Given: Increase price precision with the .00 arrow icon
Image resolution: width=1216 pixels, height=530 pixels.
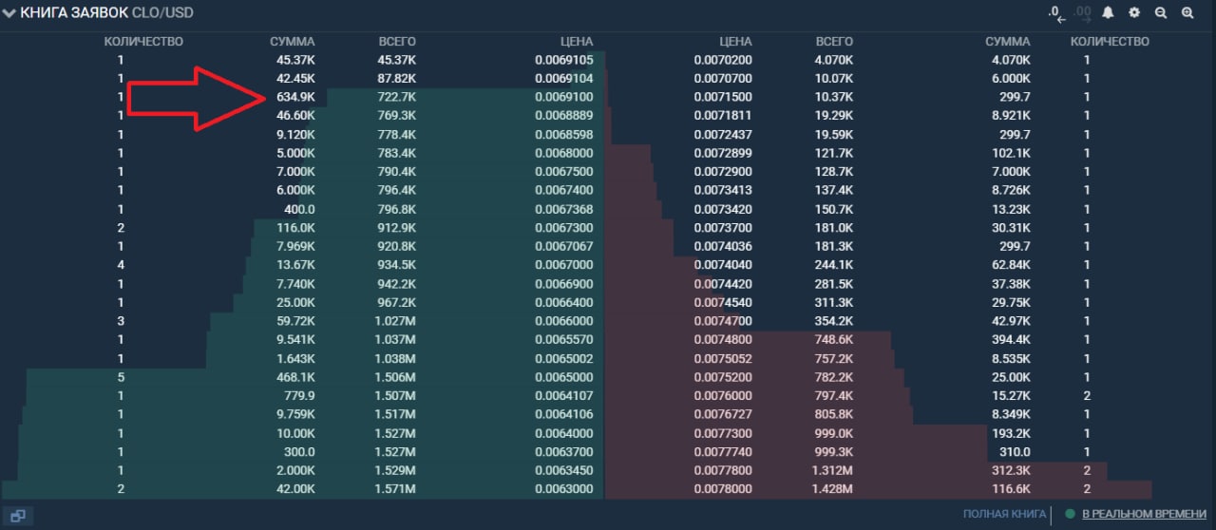Looking at the screenshot, I should [1083, 13].
